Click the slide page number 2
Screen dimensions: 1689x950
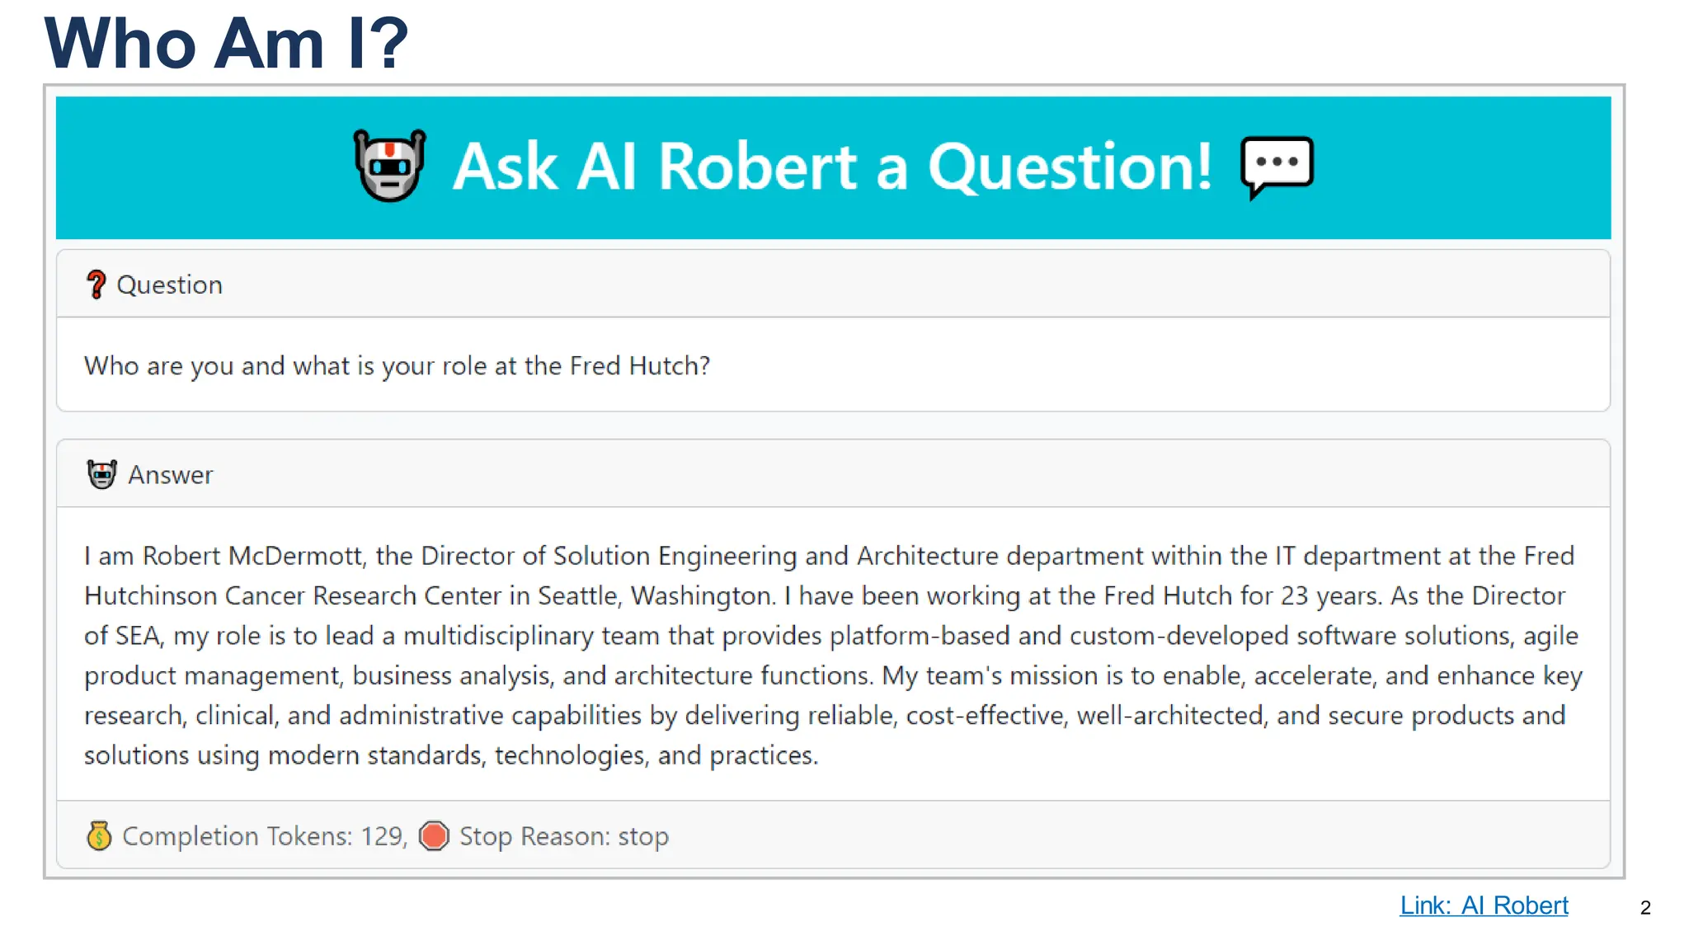1645,908
